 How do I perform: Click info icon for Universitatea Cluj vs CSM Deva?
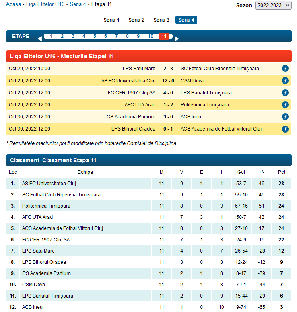(x=285, y=81)
